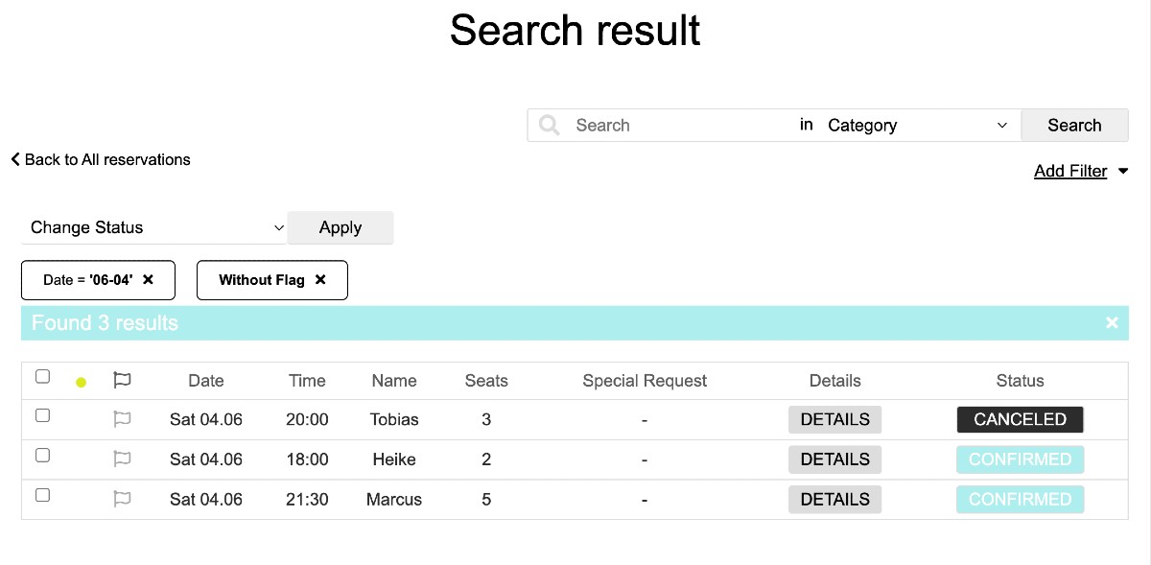The image size is (1151, 565).
Task: Open details for Heike reservation
Action: pyautogui.click(x=834, y=459)
